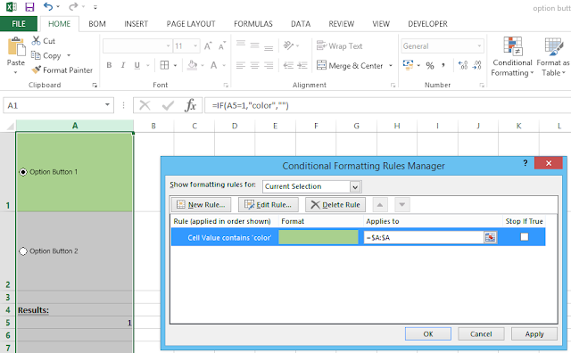
Task: Open the General number format dropdown
Action: (479, 45)
